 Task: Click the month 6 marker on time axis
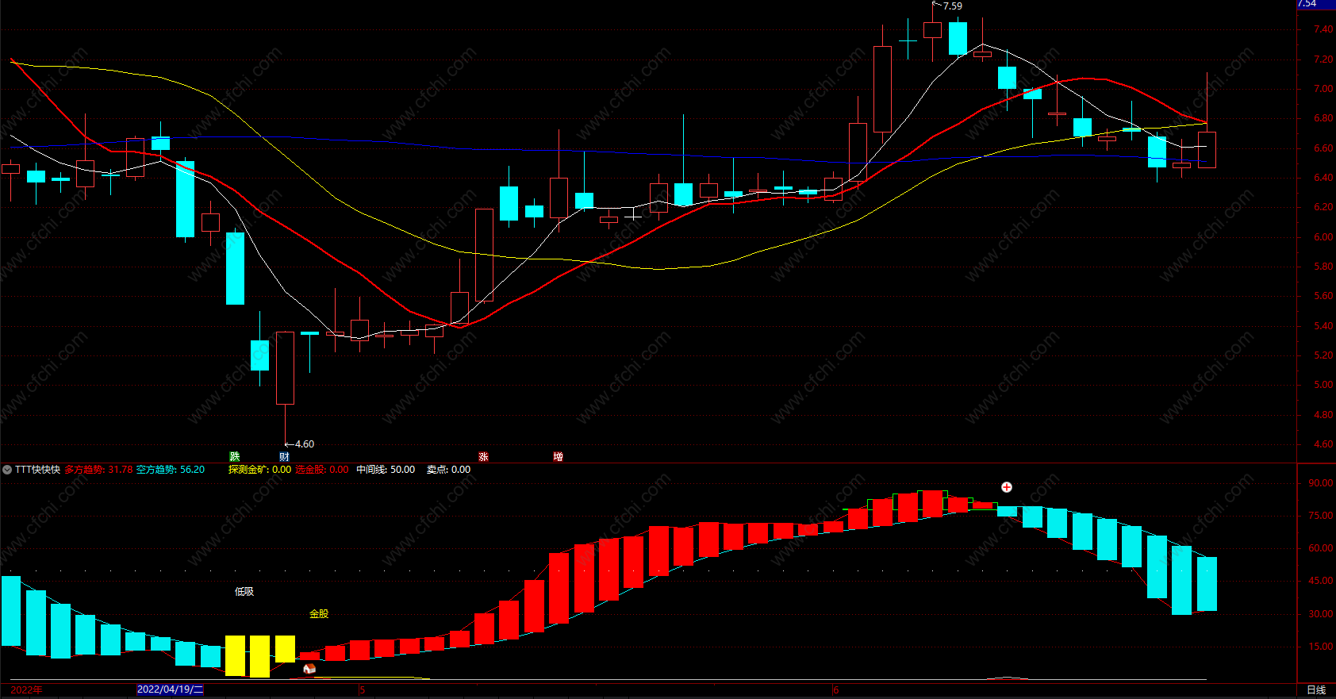click(835, 690)
